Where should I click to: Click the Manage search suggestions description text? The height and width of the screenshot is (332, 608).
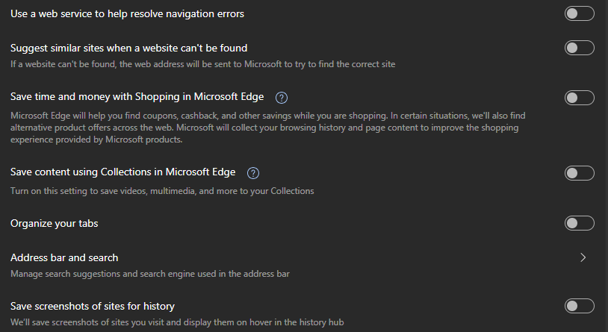click(x=149, y=274)
